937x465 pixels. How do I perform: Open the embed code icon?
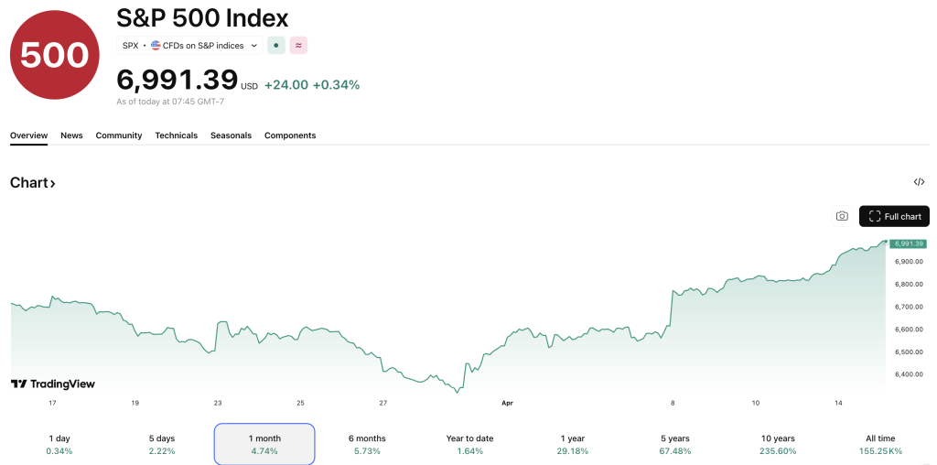(919, 182)
